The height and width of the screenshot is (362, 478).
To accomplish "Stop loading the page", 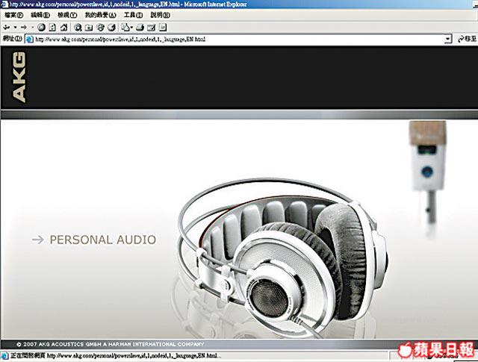I will coord(42,28).
